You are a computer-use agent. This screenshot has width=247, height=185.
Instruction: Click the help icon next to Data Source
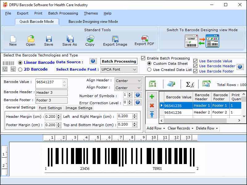93,61
